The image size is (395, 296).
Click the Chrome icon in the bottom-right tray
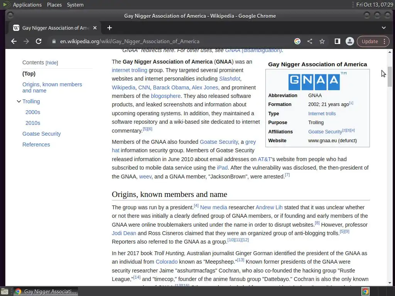[365, 291]
